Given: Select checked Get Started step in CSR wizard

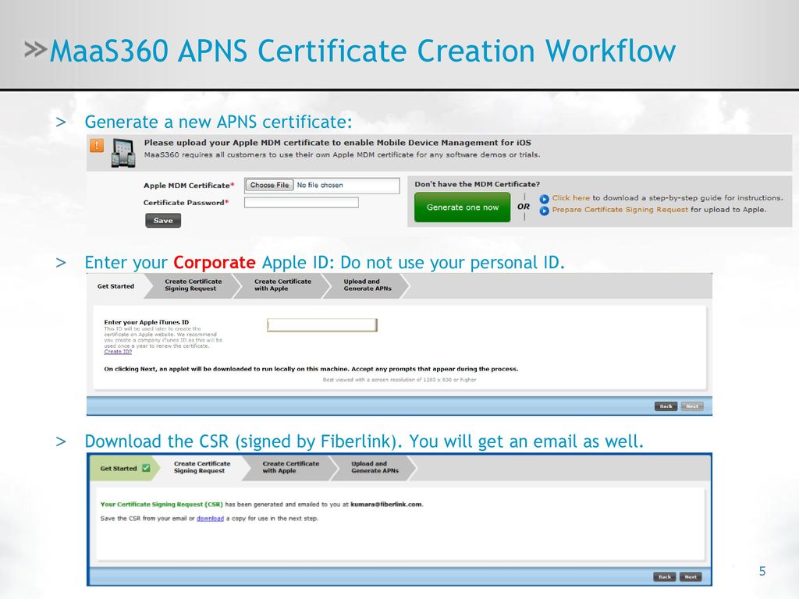Looking at the screenshot, I should point(124,468).
